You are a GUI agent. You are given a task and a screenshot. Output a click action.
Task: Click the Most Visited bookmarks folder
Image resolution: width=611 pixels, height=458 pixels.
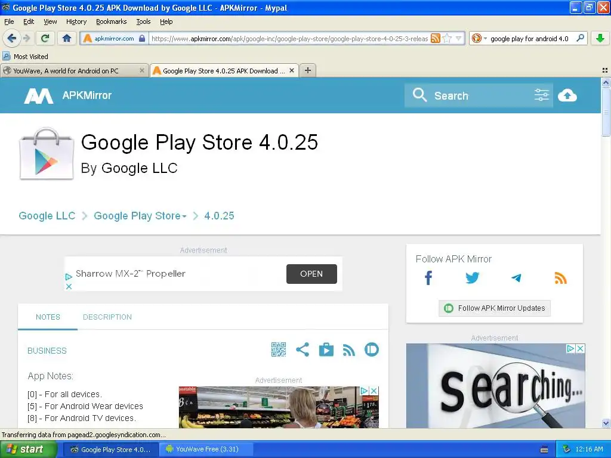point(26,57)
